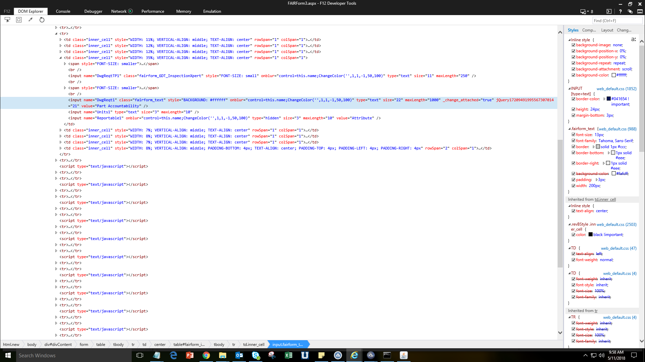645x362 pixels.
Task: Uncheck the background-image property
Action: click(573, 45)
